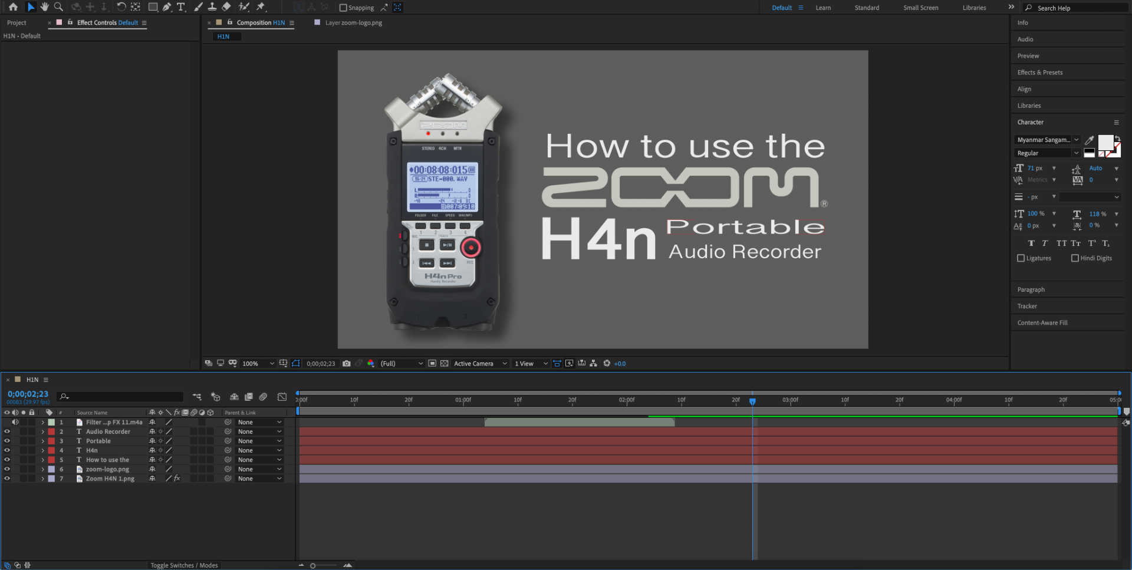Switch to the Libraries workspace
The height and width of the screenshot is (570, 1132).
point(974,8)
